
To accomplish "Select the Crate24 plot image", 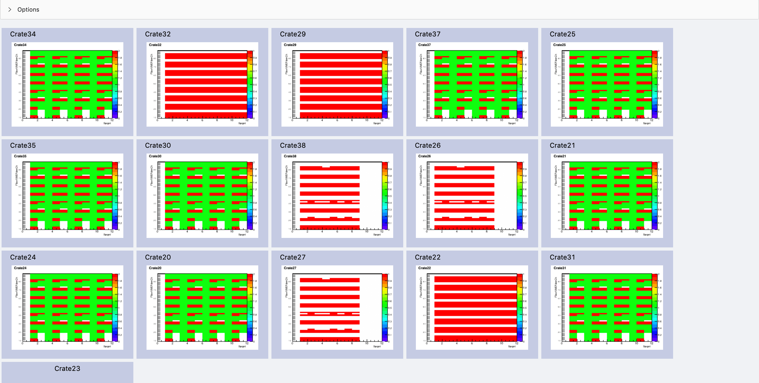I will 67,307.
